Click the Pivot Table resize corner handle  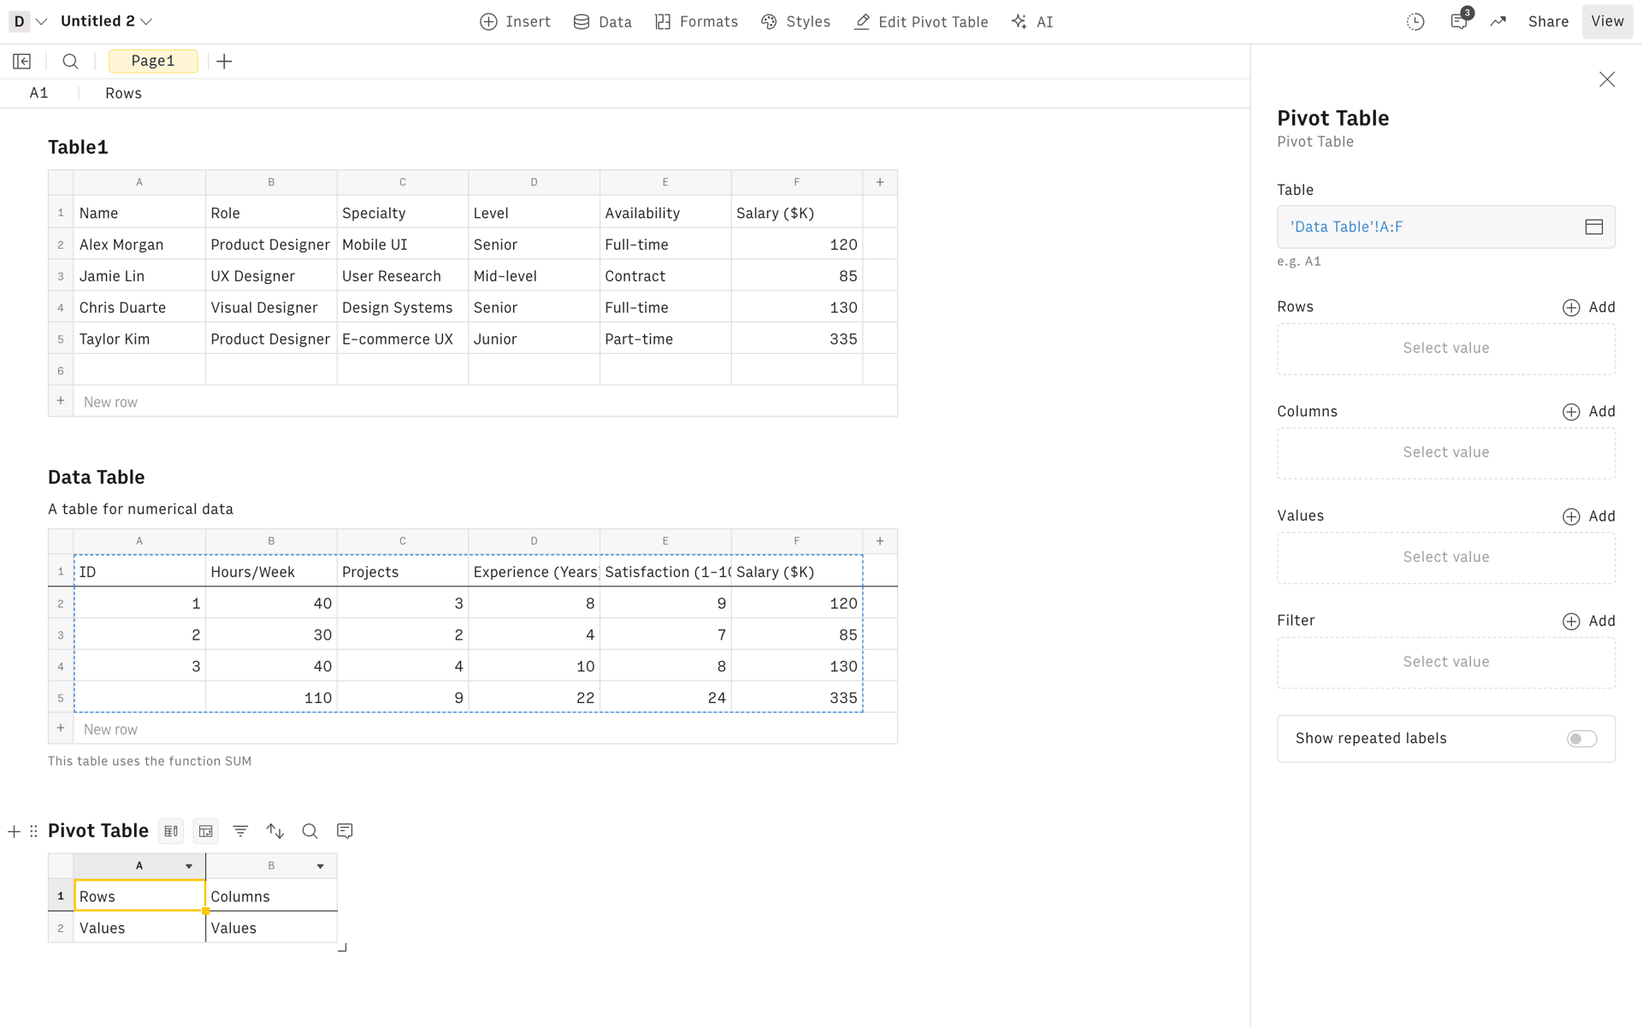click(x=342, y=947)
